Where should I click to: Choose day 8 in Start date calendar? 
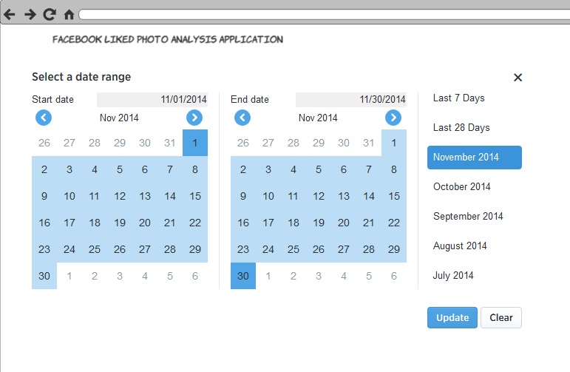pyautogui.click(x=195, y=169)
